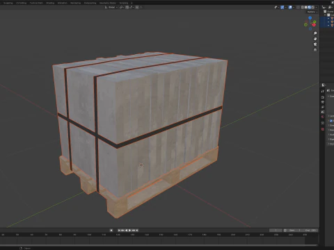Click the blue Z axis gizmo ball
Screen dimensions: 334x250
tap(310, 18)
